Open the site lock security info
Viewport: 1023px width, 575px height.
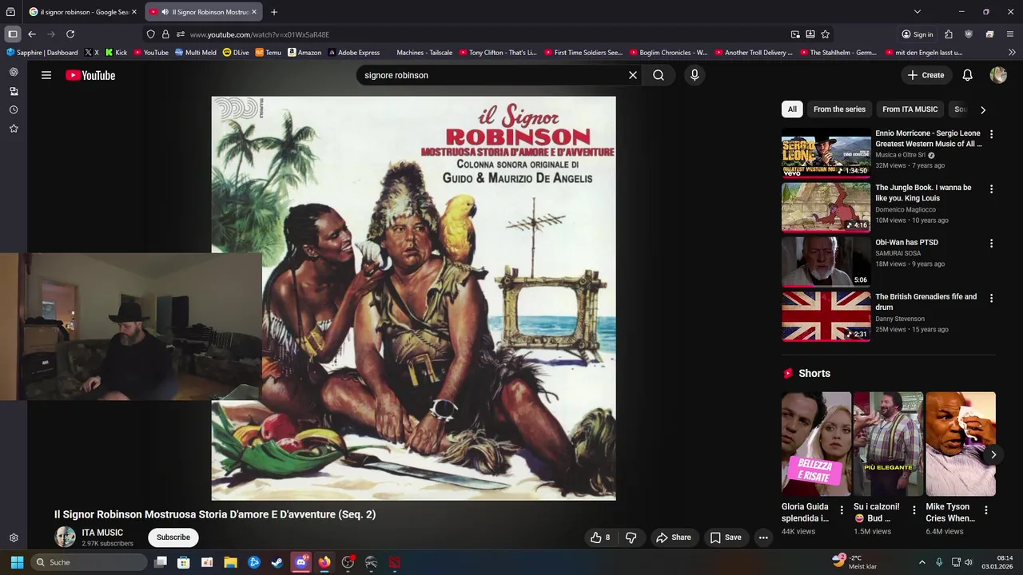[165, 34]
